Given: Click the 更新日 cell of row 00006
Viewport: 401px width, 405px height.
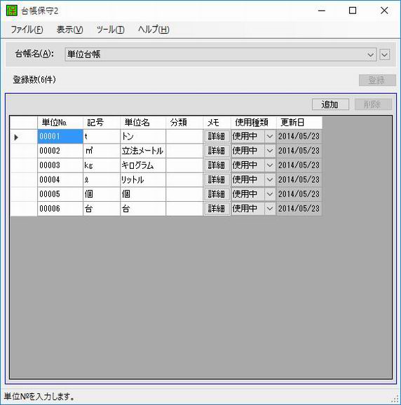Looking at the screenshot, I should coord(299,209).
